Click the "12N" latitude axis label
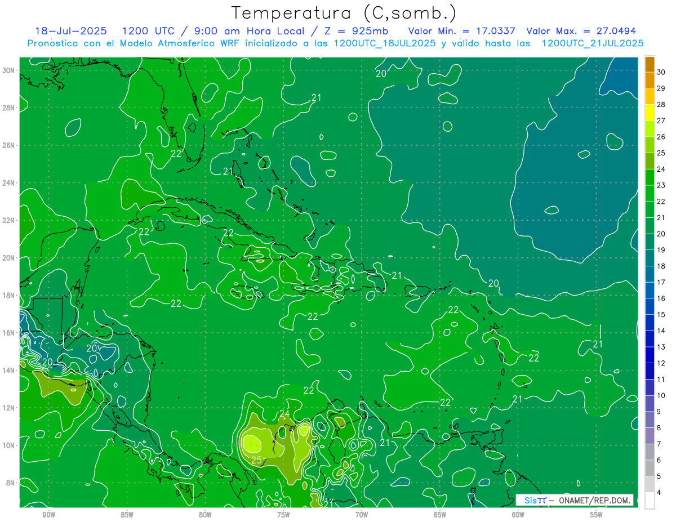 [8, 408]
